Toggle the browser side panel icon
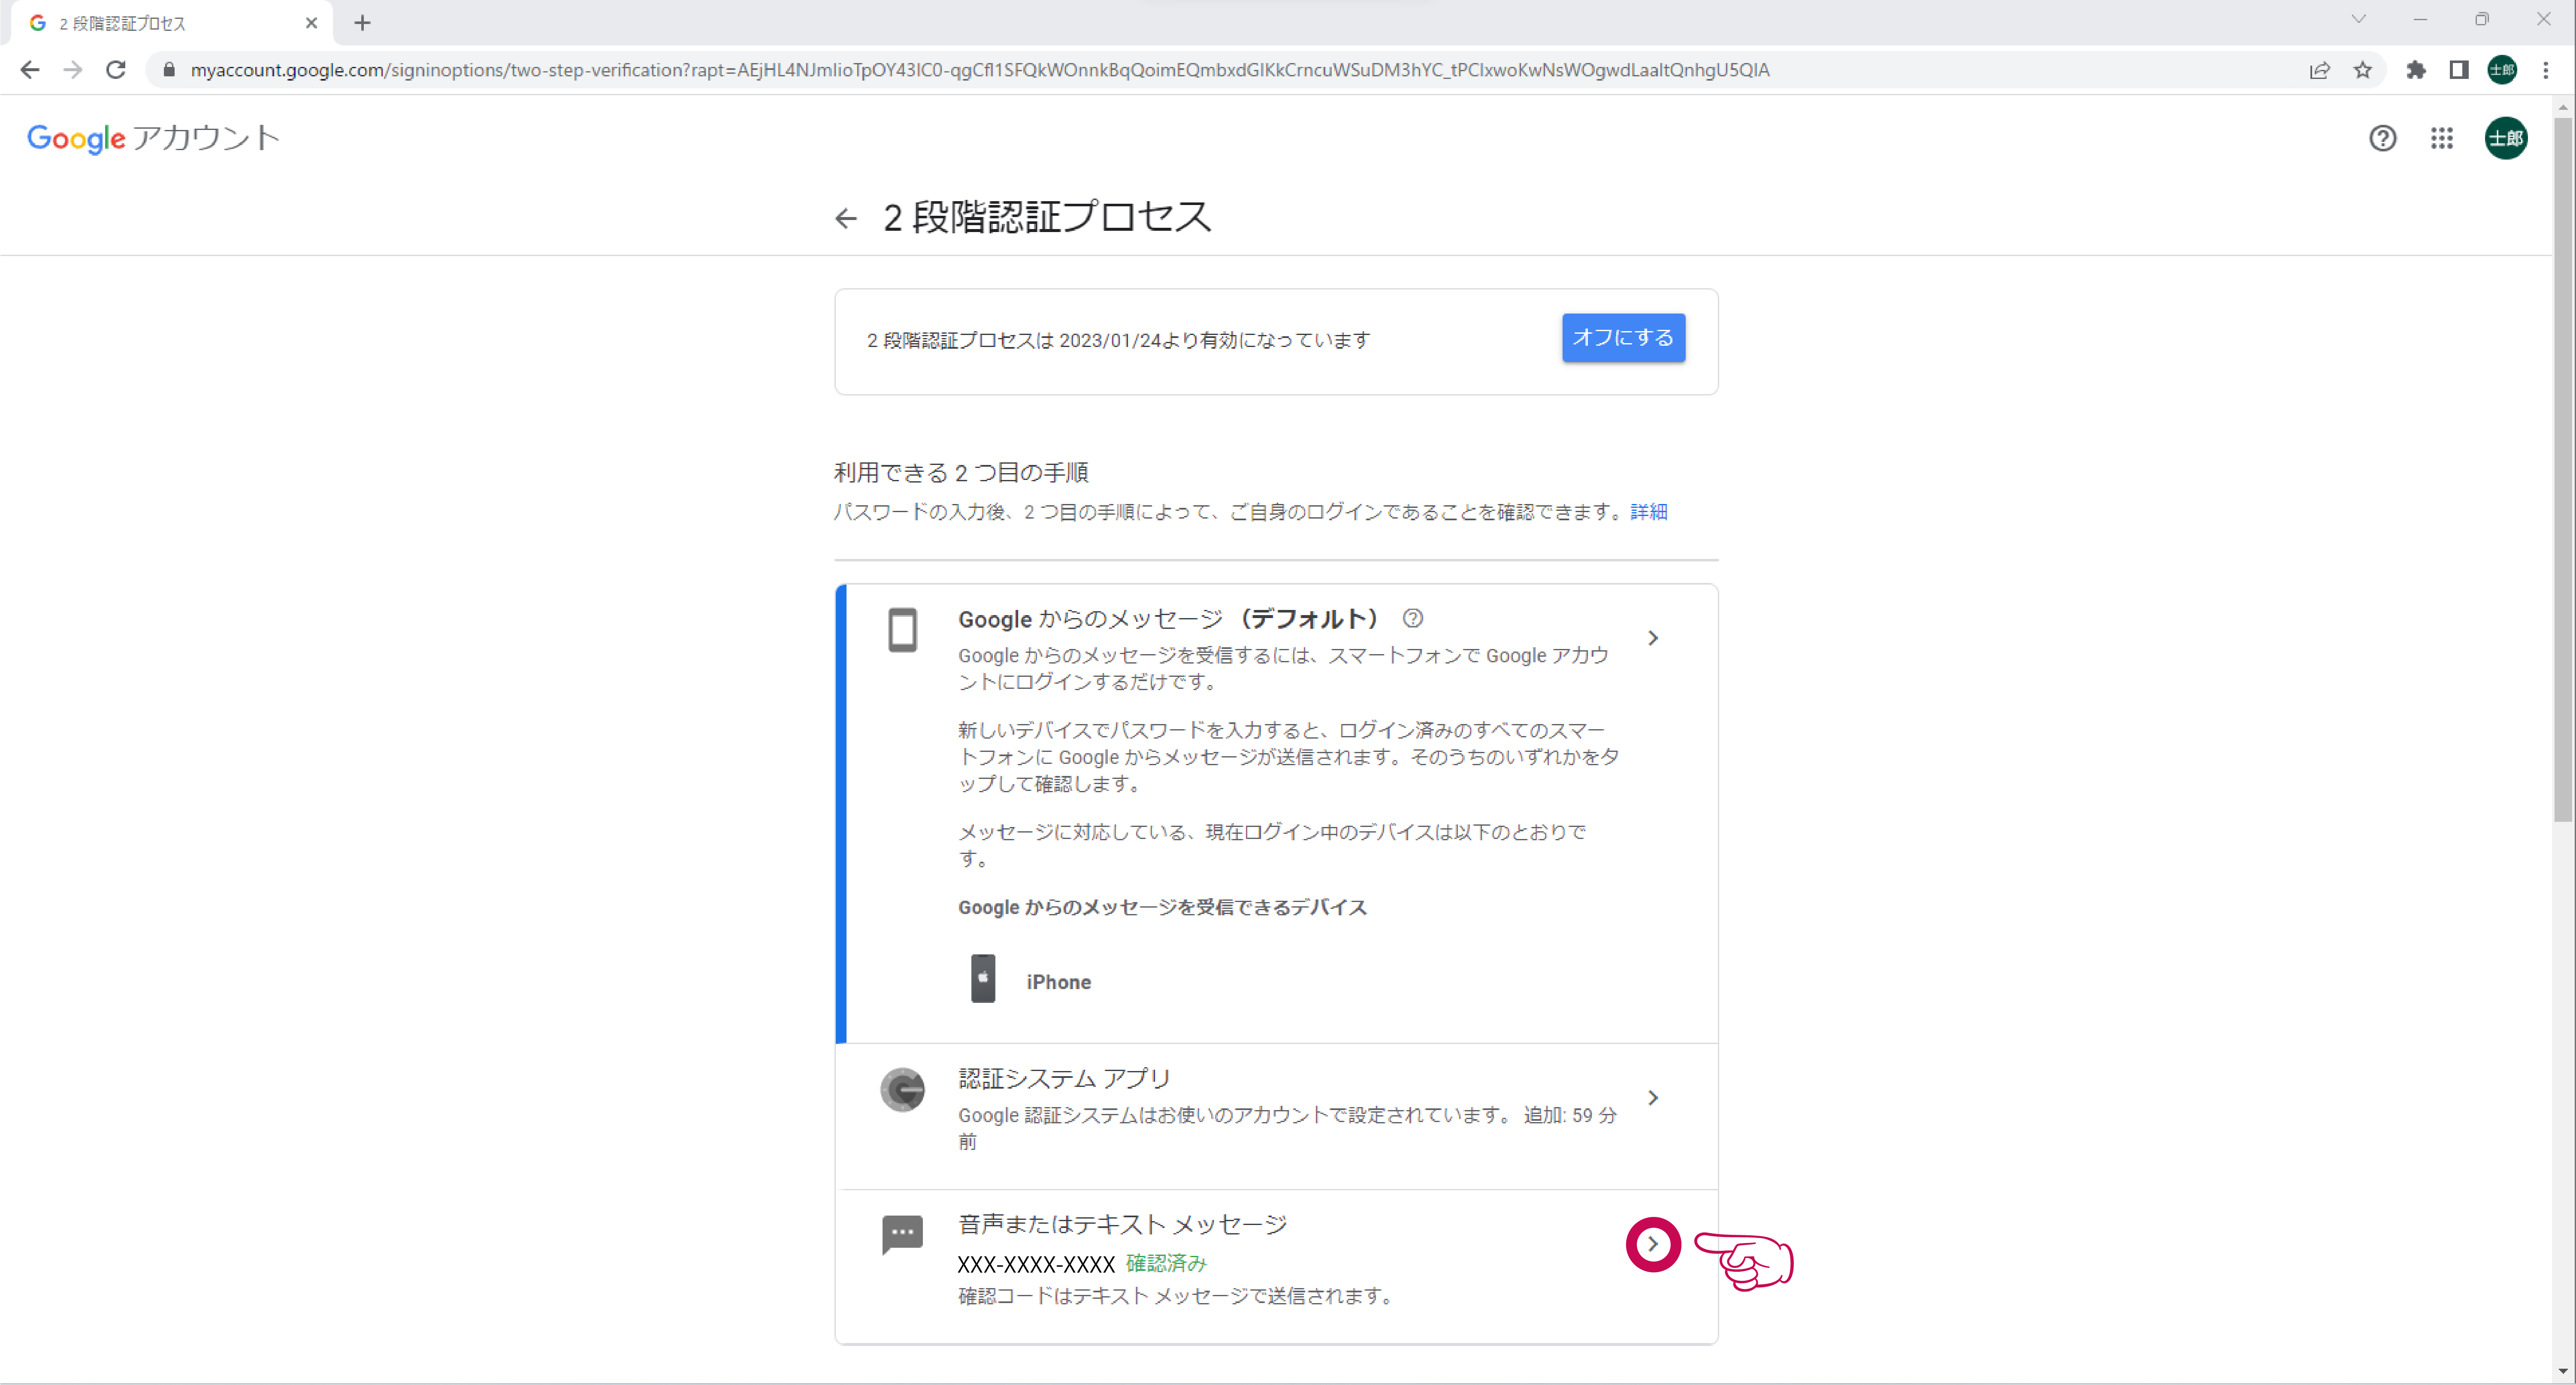 2459,70
